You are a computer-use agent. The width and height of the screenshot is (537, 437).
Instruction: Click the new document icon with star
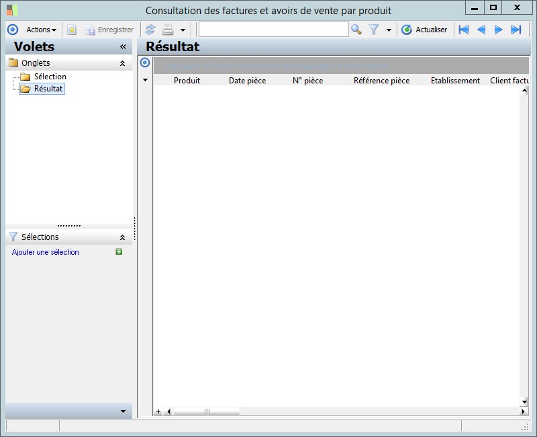pyautogui.click(x=72, y=30)
